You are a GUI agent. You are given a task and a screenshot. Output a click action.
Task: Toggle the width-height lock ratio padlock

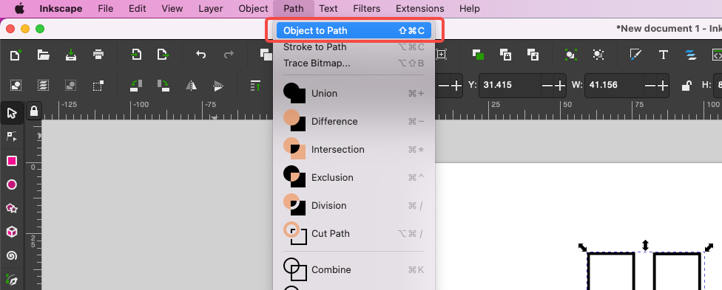click(686, 85)
